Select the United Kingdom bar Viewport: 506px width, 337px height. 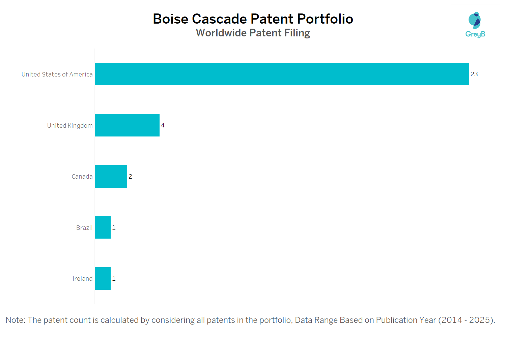127,125
